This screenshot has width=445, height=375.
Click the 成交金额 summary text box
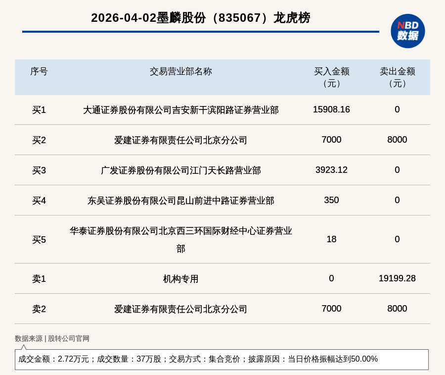click(222, 359)
